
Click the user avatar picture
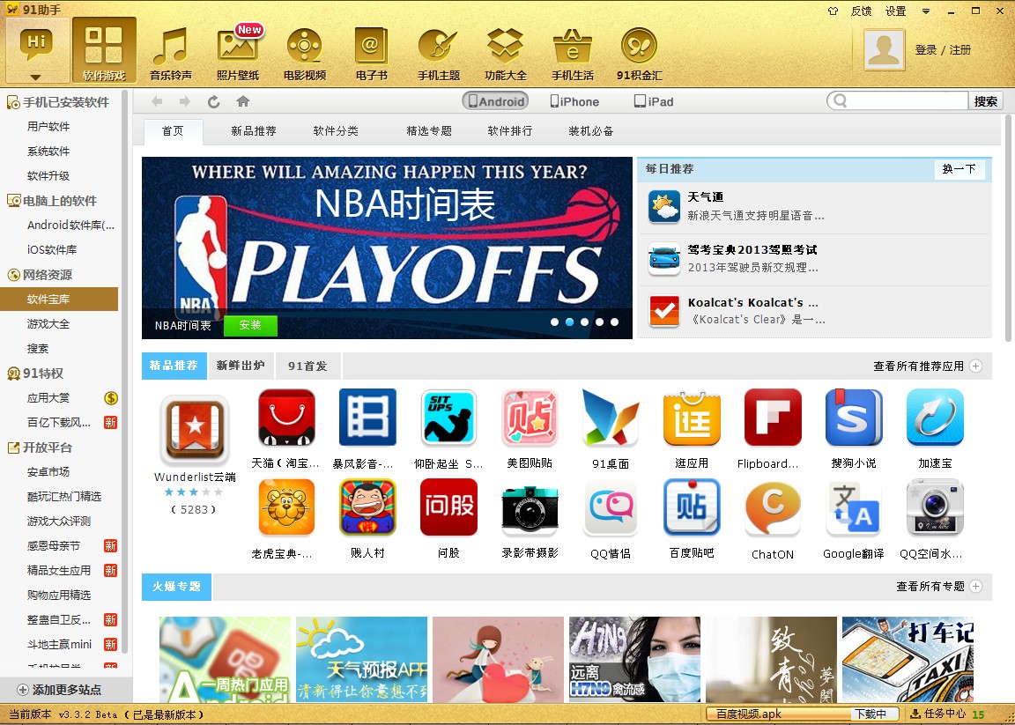[x=884, y=50]
